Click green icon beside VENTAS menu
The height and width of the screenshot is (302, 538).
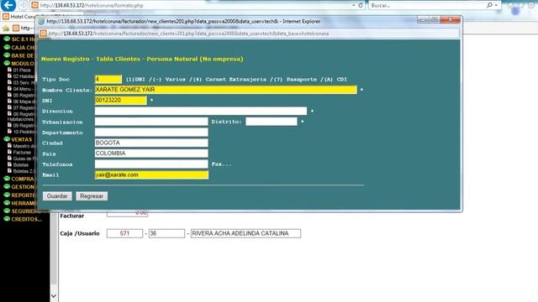(7, 139)
